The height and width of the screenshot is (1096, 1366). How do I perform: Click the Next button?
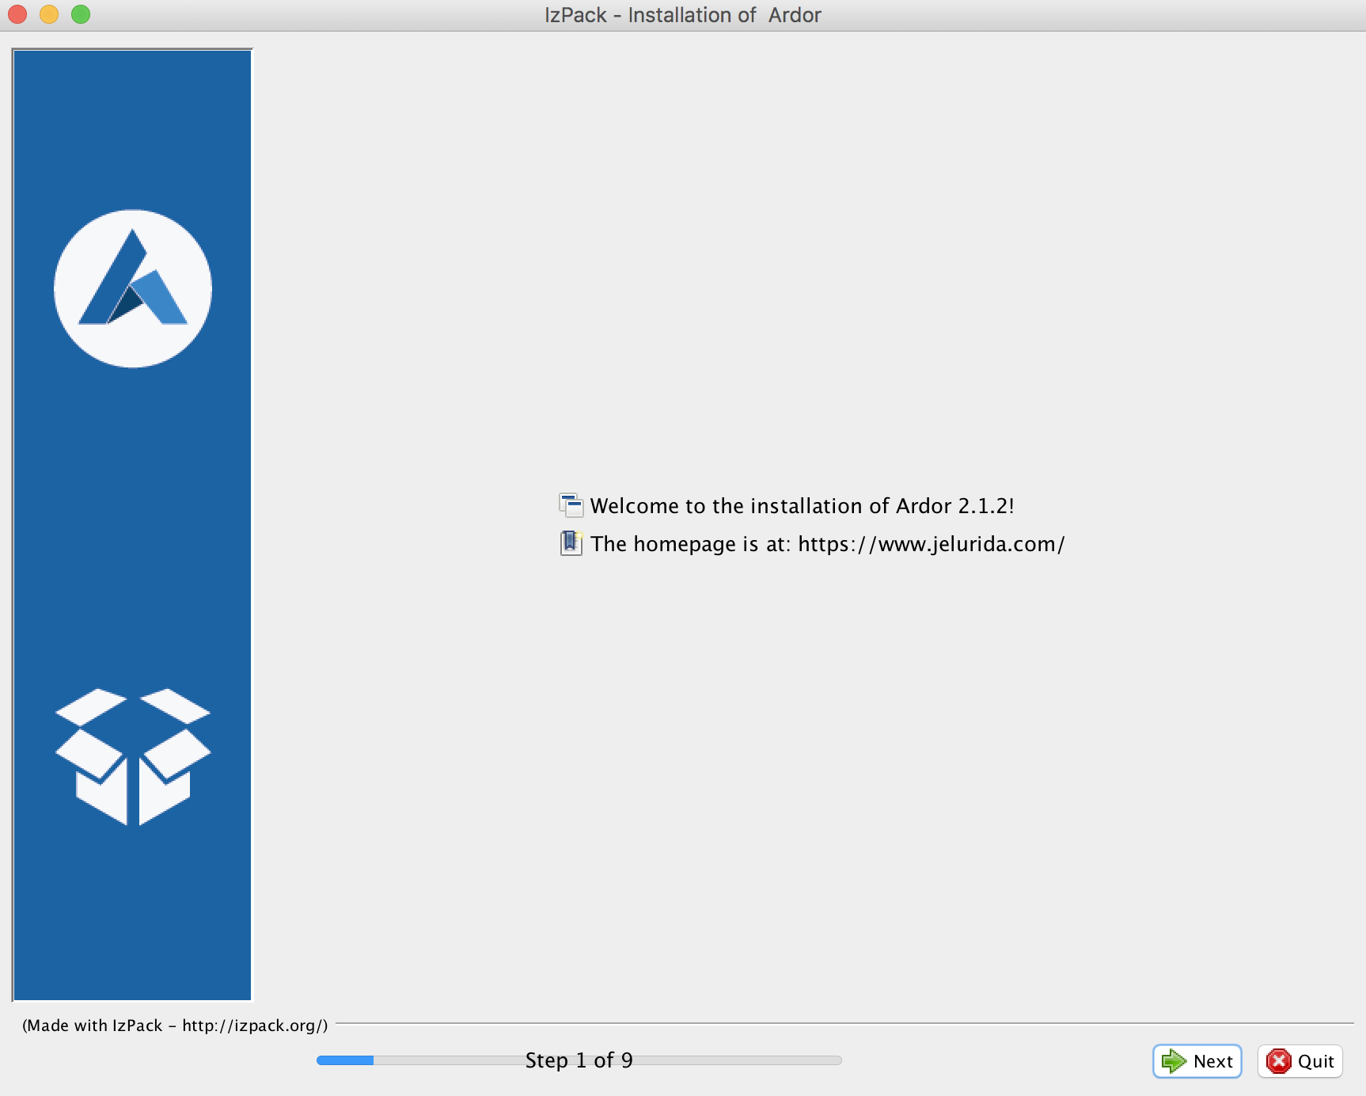click(x=1197, y=1061)
